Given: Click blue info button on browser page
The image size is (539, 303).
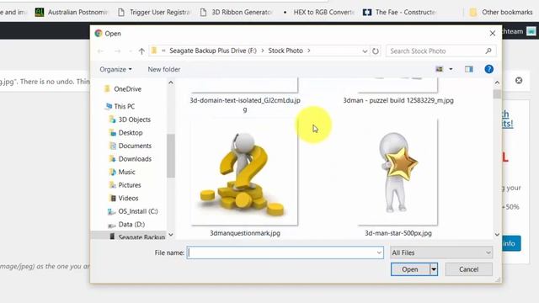Looking at the screenshot, I should coord(511,243).
